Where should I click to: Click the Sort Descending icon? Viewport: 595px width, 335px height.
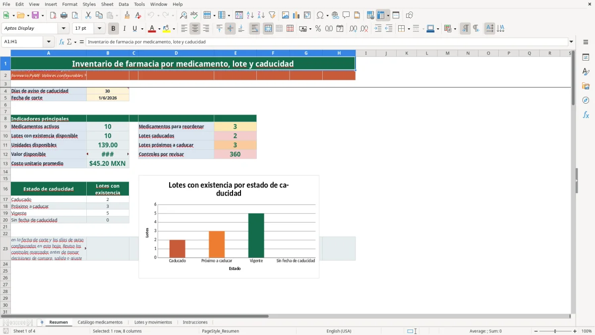pos(261,15)
